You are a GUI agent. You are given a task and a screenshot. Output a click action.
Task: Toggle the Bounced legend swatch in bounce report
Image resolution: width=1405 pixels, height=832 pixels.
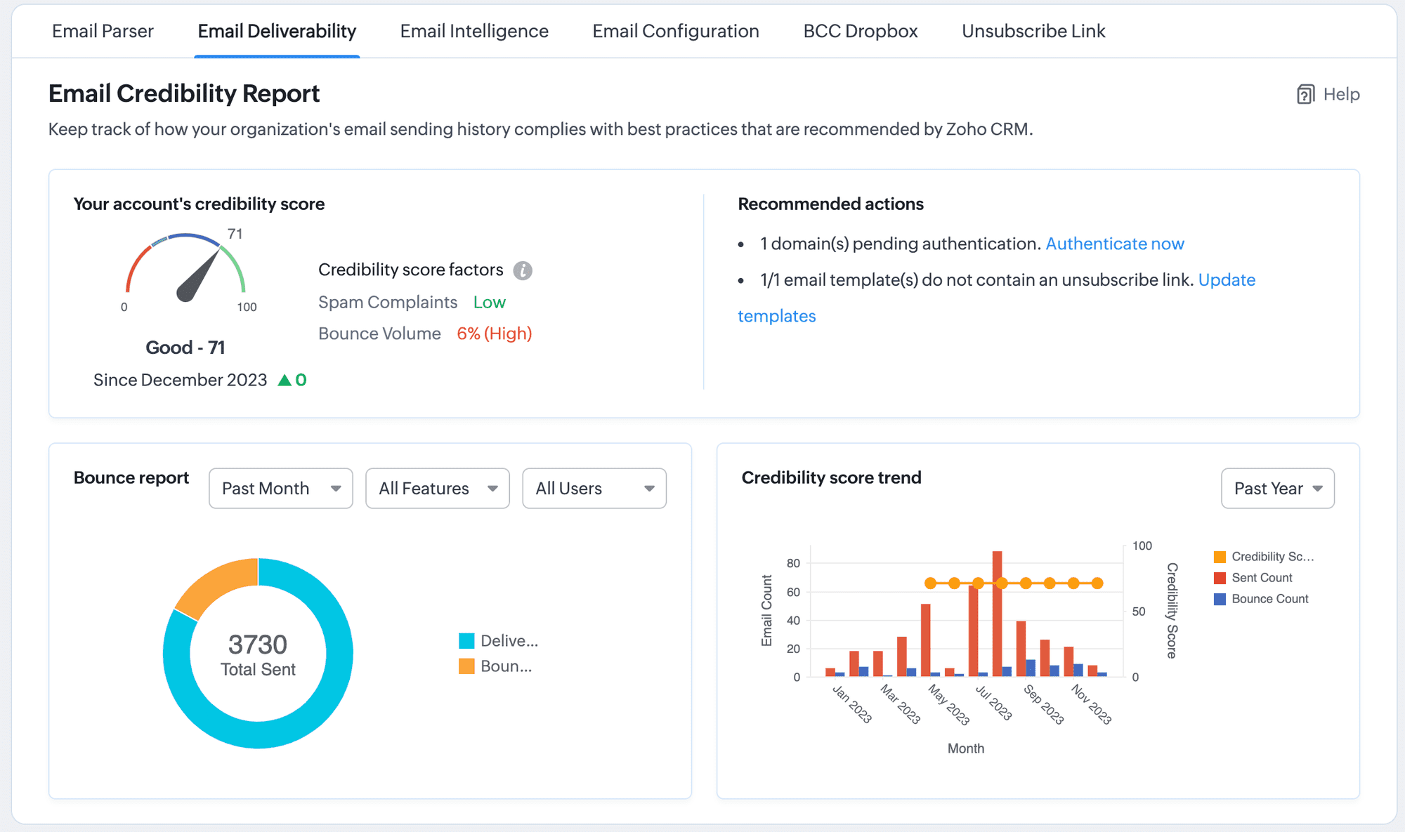466,666
